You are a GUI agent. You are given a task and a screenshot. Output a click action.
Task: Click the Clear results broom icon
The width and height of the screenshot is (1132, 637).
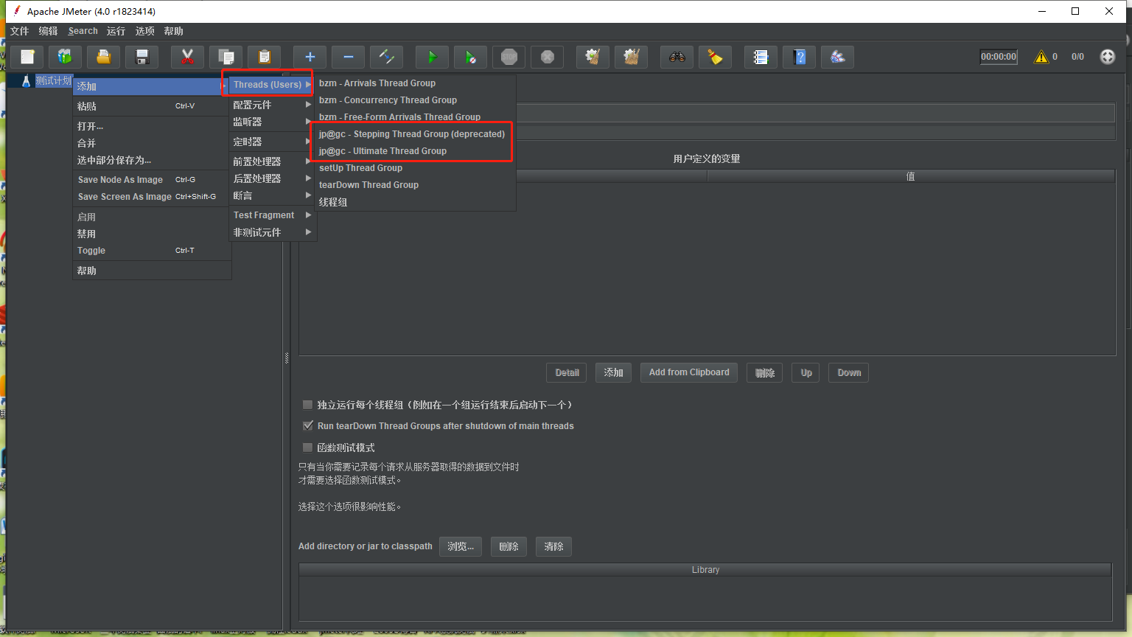[x=593, y=57]
